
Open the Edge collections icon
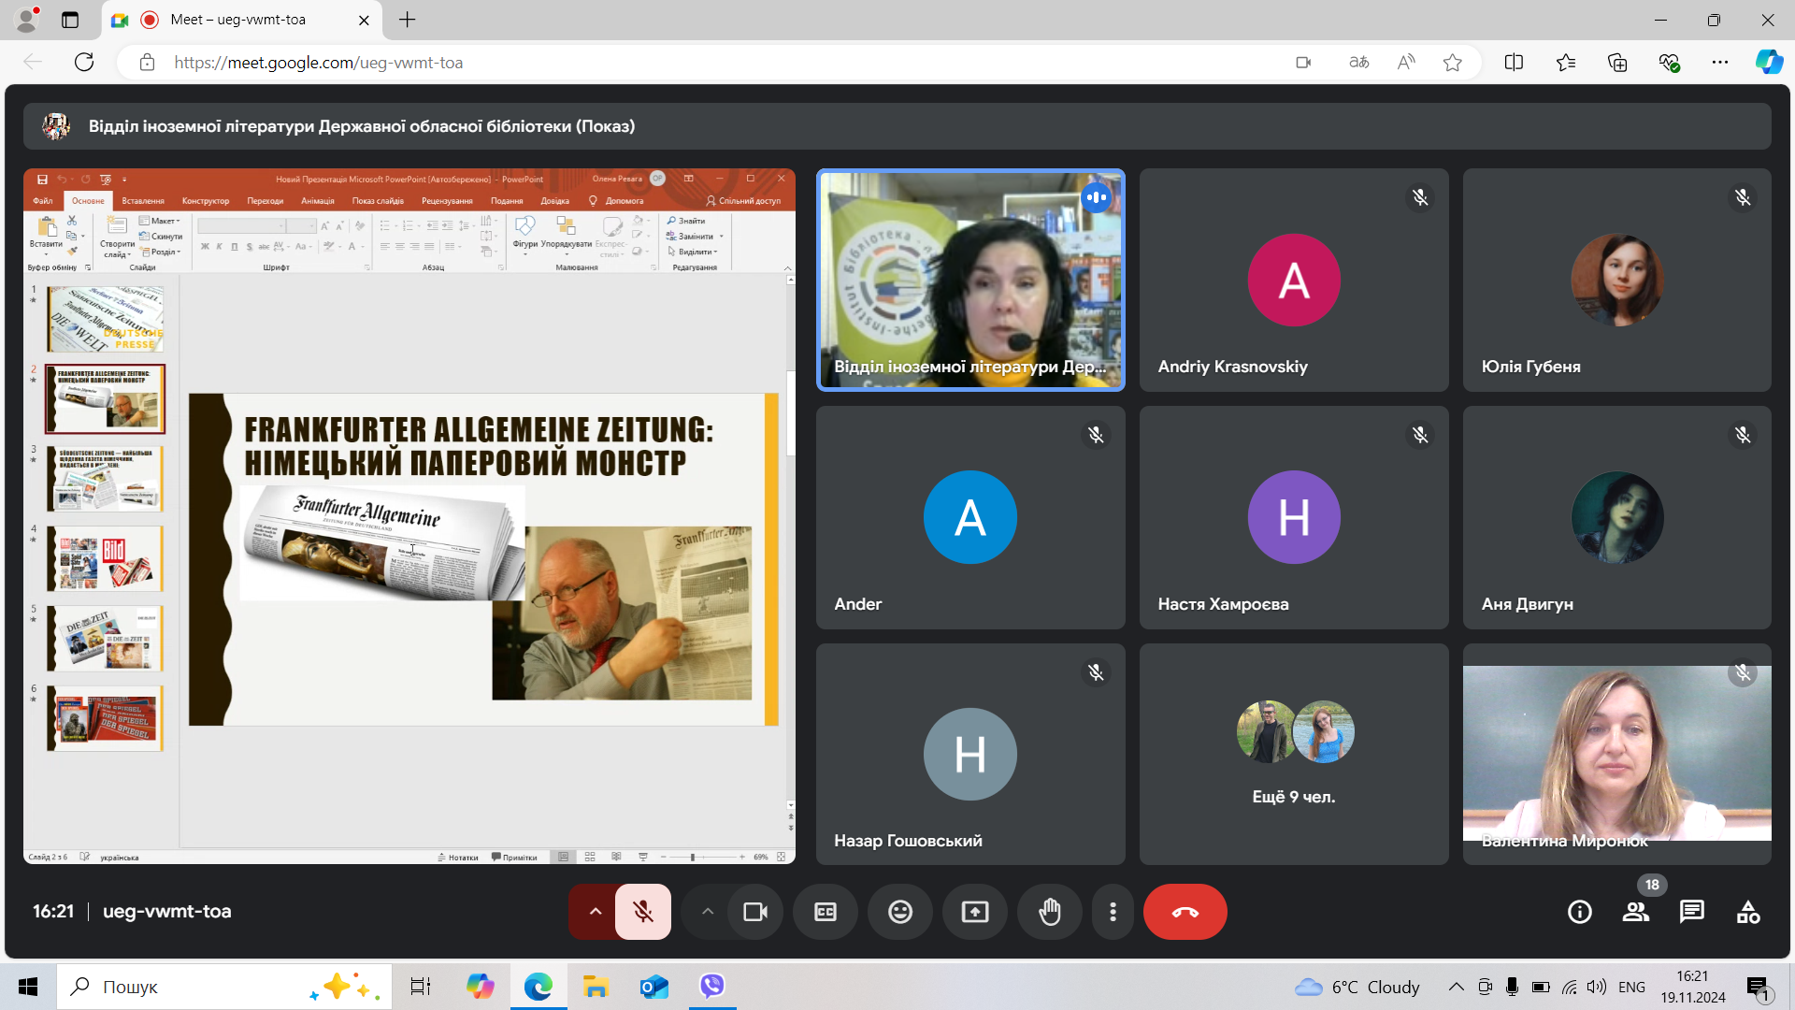(x=1617, y=63)
